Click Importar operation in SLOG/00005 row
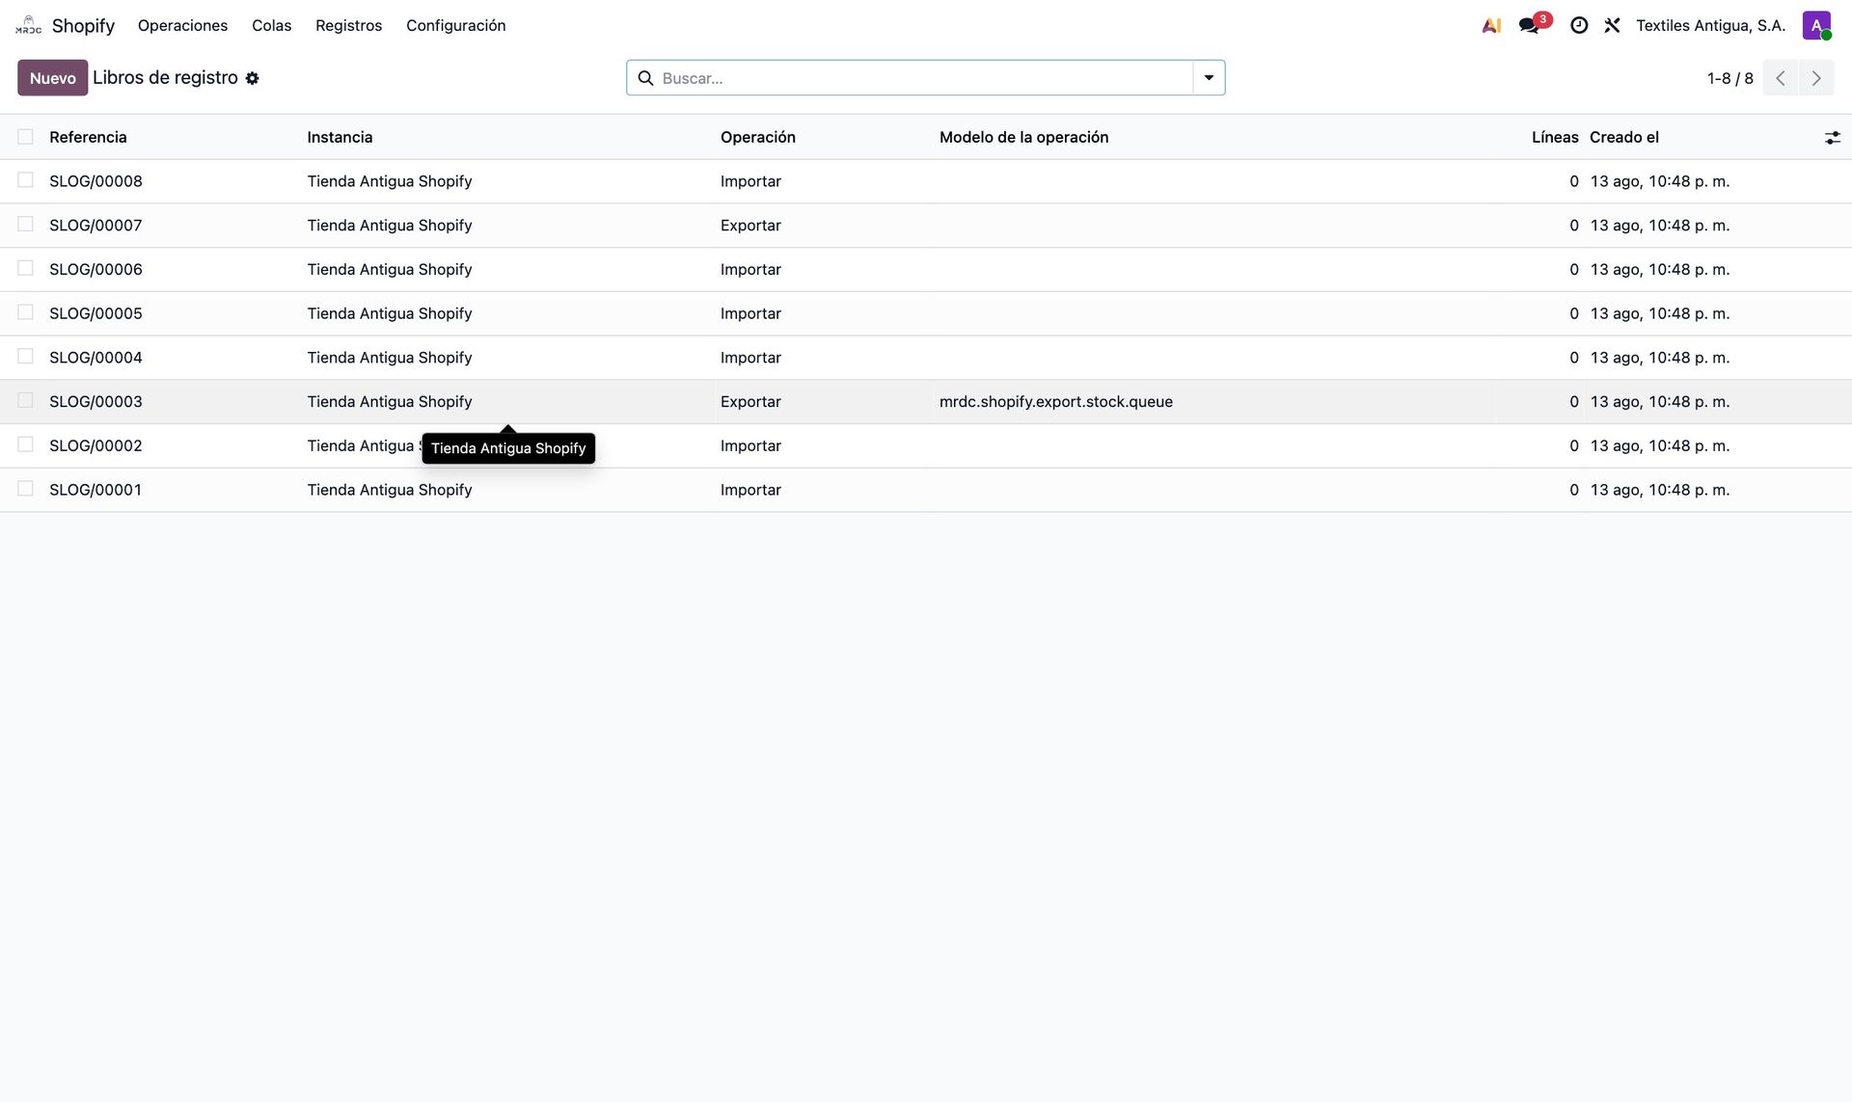The width and height of the screenshot is (1852, 1102). 750,313
